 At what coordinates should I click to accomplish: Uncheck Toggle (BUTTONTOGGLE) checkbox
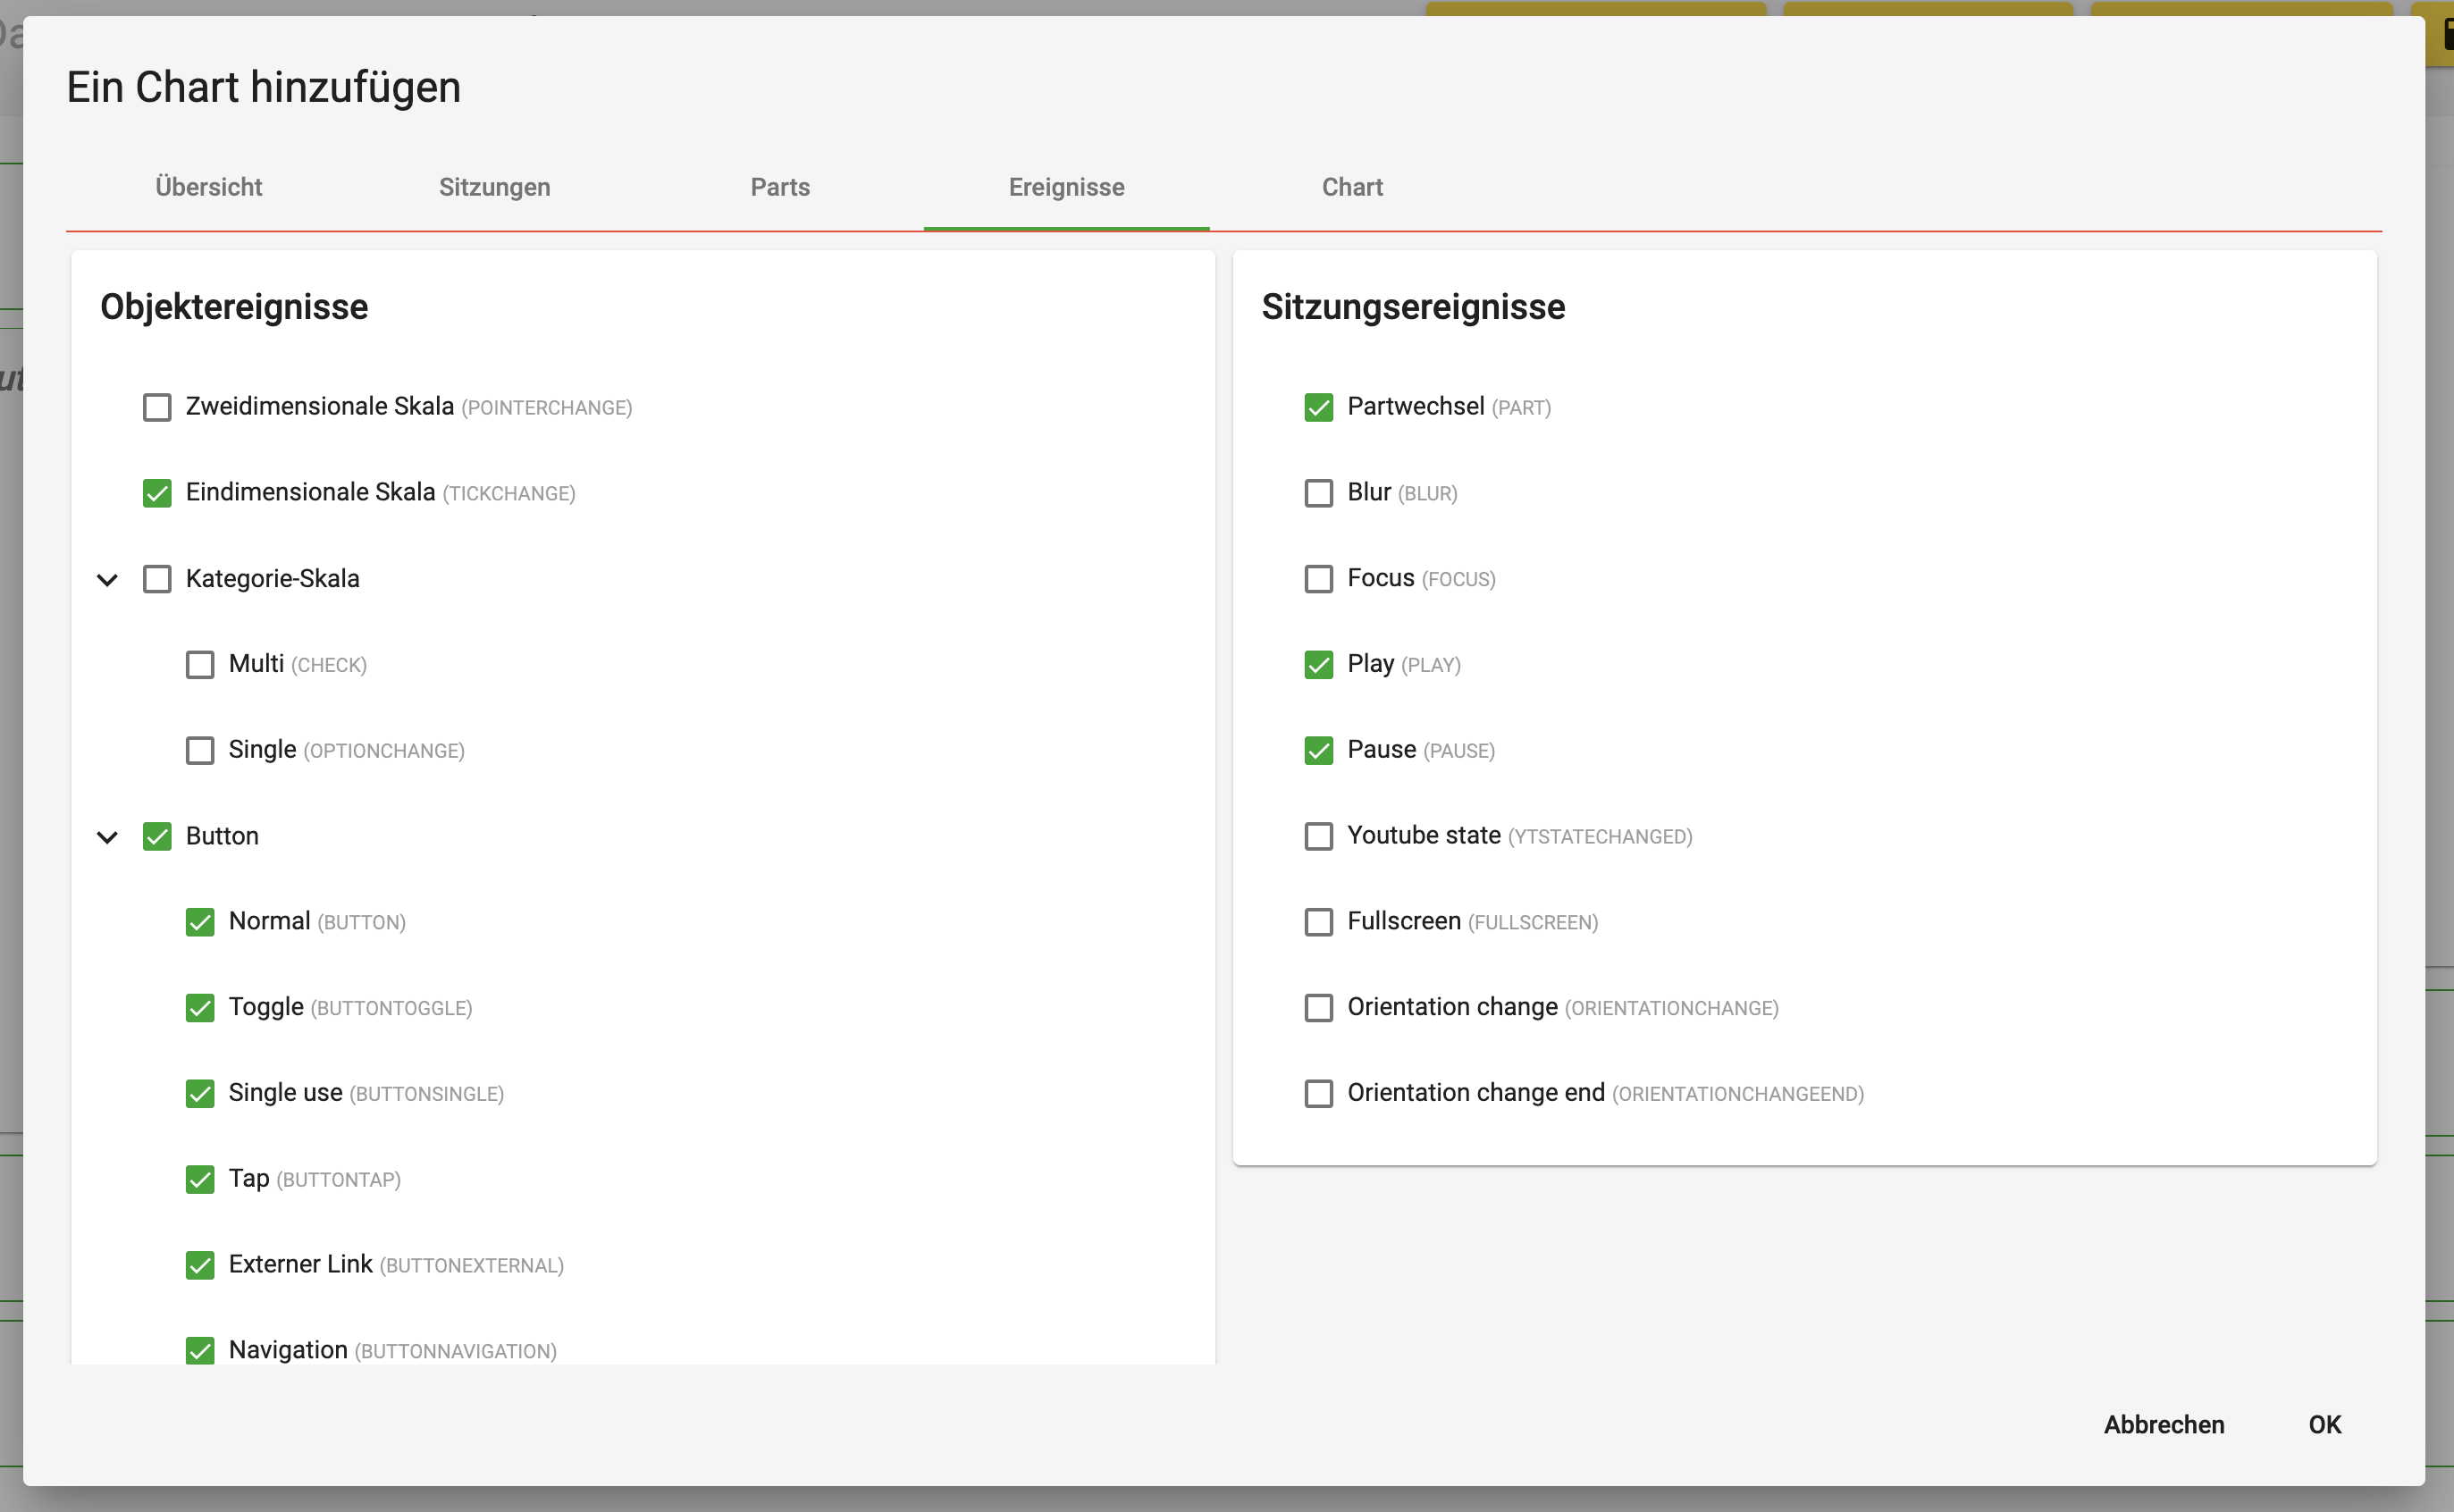click(200, 1008)
